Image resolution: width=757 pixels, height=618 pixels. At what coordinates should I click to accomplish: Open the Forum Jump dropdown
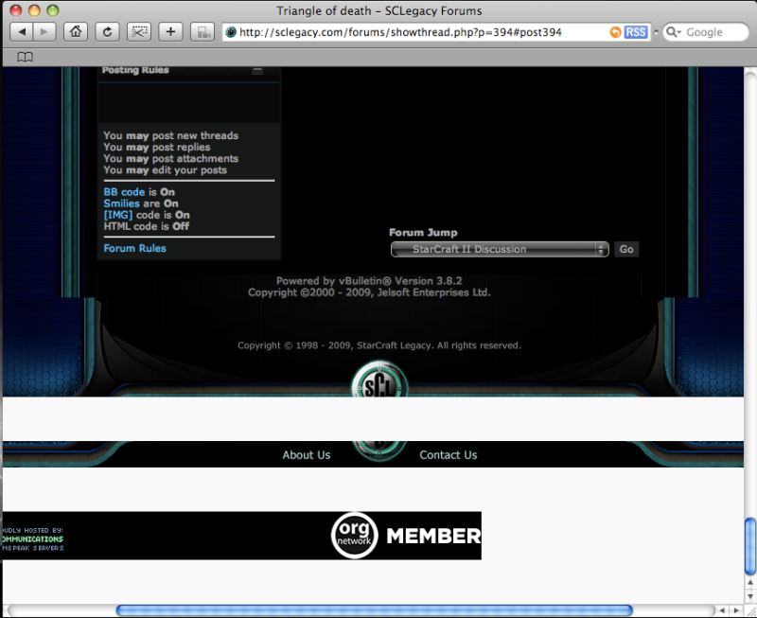coord(500,249)
